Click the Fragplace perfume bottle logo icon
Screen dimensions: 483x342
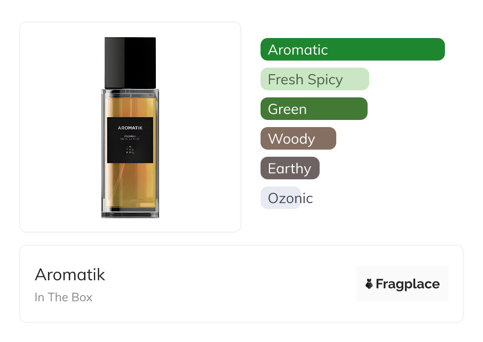click(x=369, y=284)
